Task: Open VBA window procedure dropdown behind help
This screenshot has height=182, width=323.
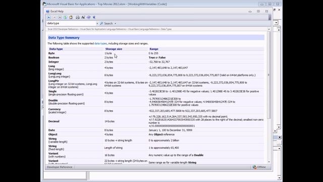Action: coord(276,23)
